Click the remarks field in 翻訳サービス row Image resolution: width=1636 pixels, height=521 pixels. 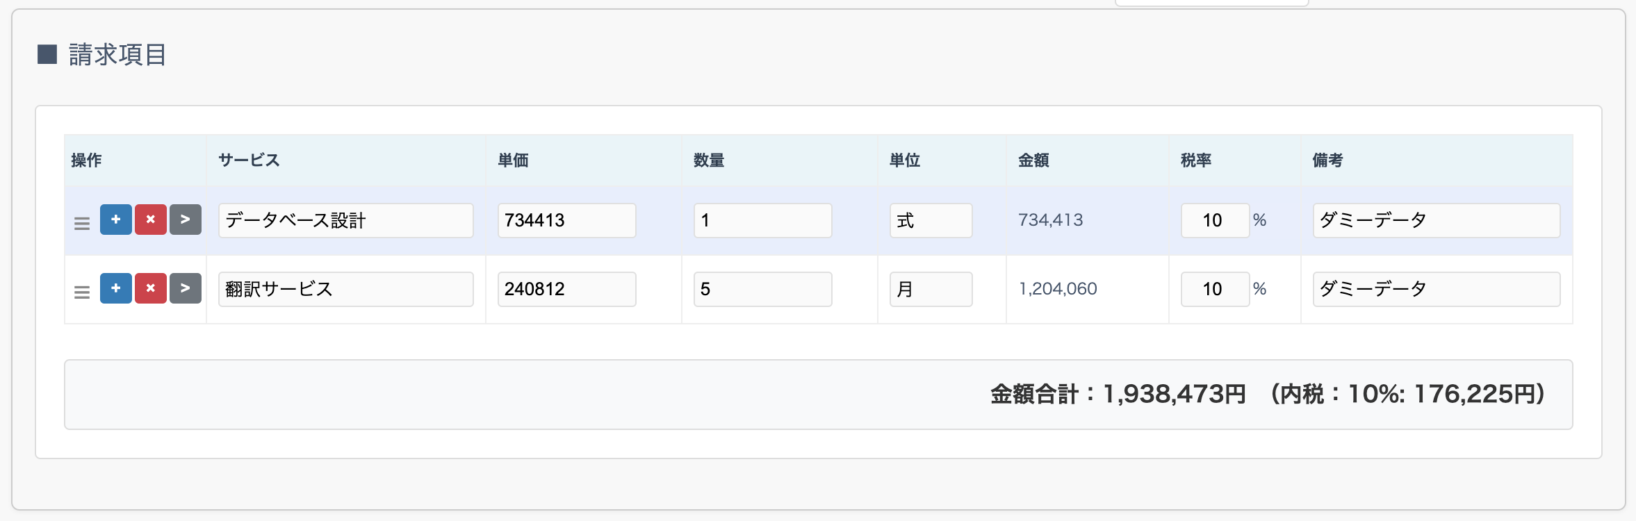(1437, 289)
